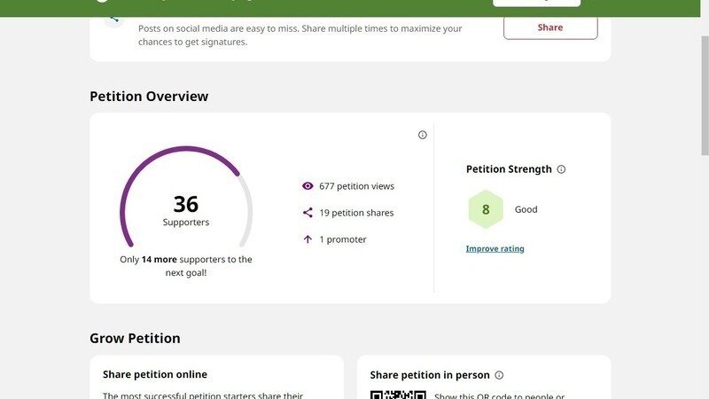Select the 19 petition shares text

pyautogui.click(x=356, y=213)
